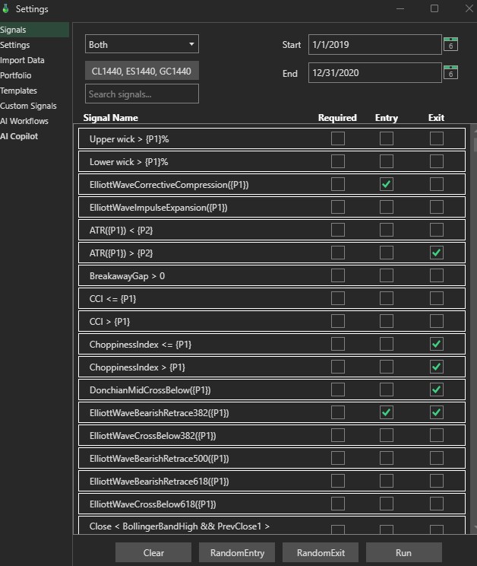This screenshot has height=566, width=477.
Task: Select the Close < BollingerBandHigh signal row
Action: tap(272, 526)
